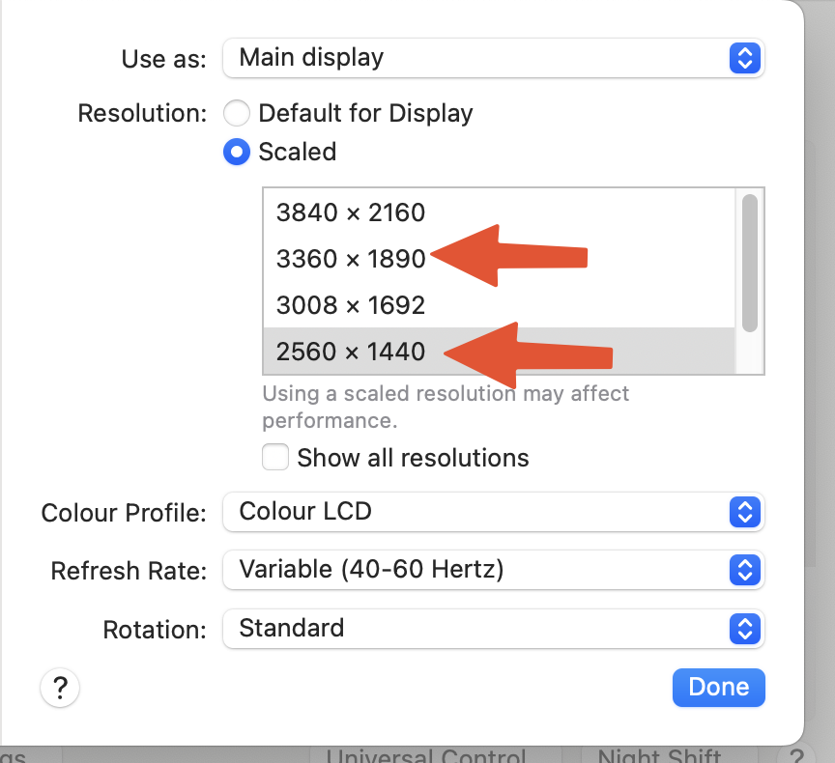This screenshot has height=763, width=835.
Task: Switch to the Night Shift tab
Action: click(x=661, y=754)
